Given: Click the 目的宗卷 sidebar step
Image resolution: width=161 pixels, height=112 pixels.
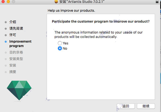Looking at the screenshot, I should [x=16, y=52].
